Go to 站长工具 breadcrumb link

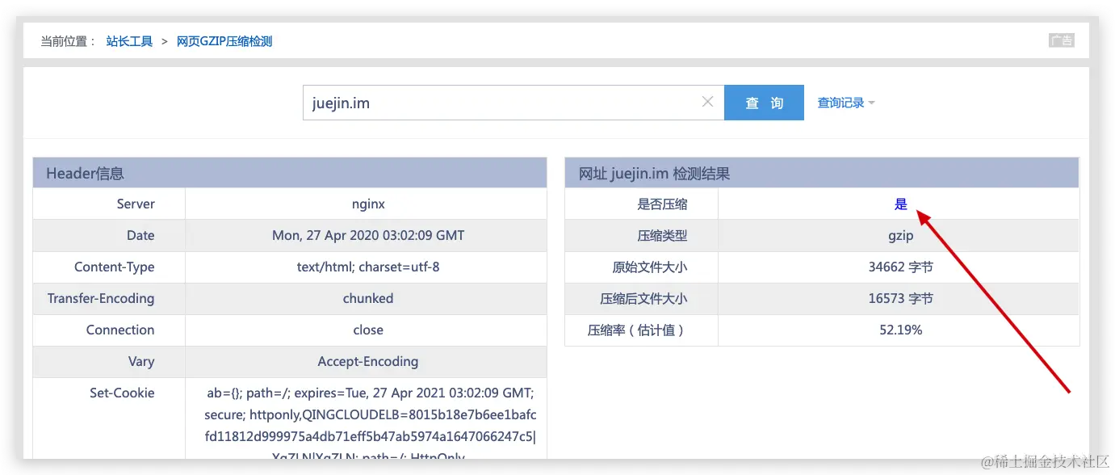click(129, 41)
